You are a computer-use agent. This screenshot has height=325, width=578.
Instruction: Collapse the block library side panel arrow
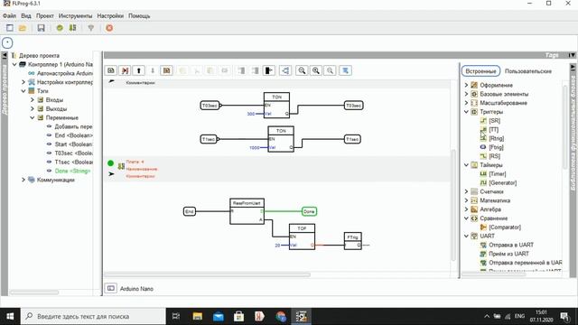[x=573, y=68]
